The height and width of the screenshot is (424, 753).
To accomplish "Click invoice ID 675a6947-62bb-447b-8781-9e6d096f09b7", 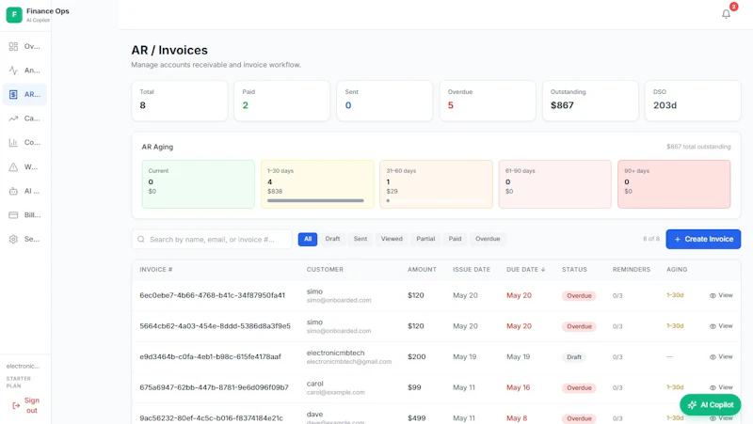I will coord(215,387).
